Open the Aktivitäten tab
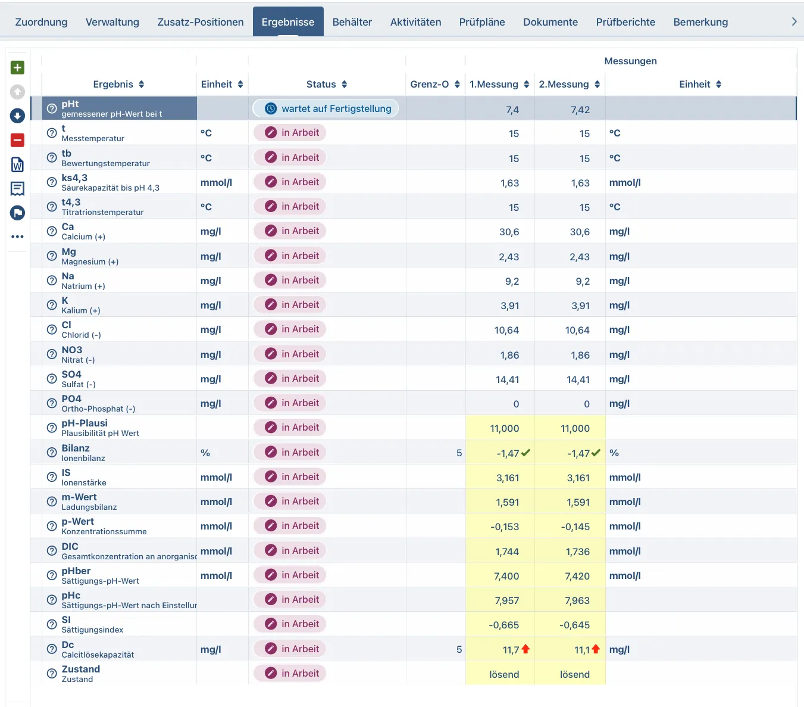The width and height of the screenshot is (804, 707). (415, 22)
